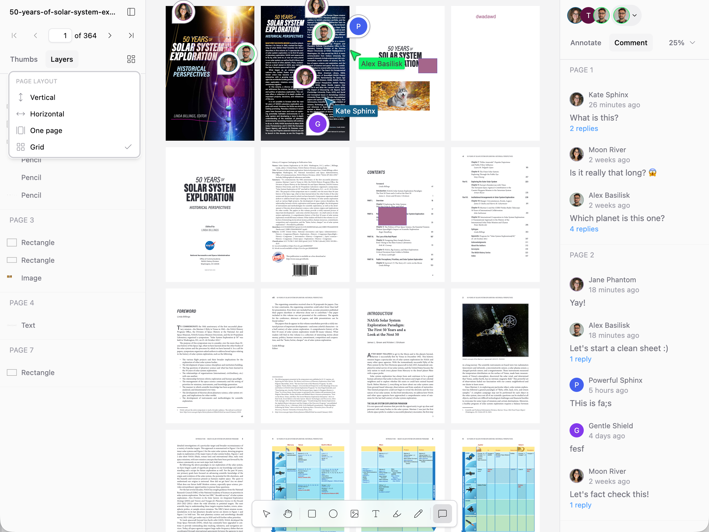Click the 'PAGE 7' section header in layers

pyautogui.click(x=22, y=350)
